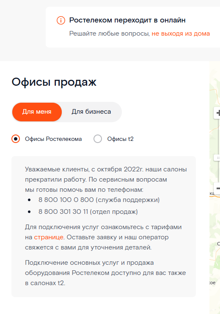220x314 pixels.
Task: Click sales number '8 800 301 30 11'
Action: 63,212
